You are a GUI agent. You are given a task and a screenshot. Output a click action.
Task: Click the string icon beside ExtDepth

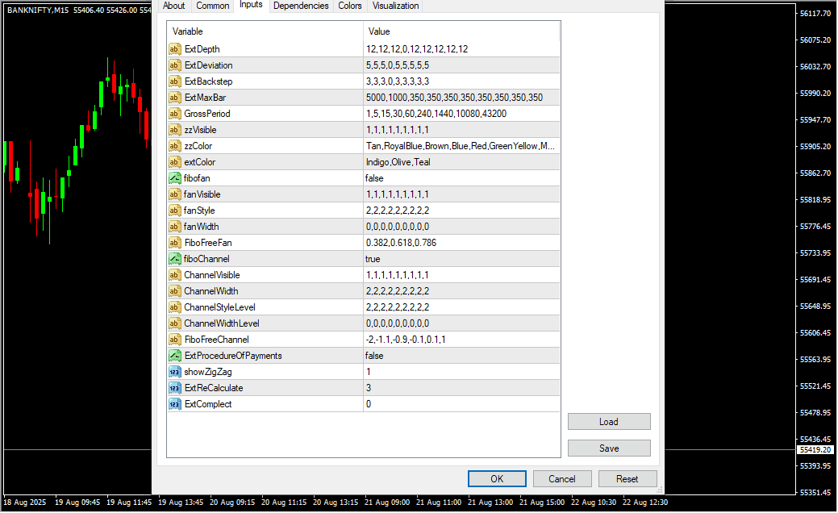pyautogui.click(x=174, y=49)
